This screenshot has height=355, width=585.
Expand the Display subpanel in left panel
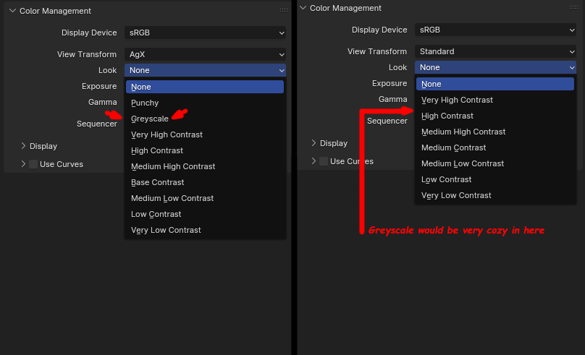[23, 145]
